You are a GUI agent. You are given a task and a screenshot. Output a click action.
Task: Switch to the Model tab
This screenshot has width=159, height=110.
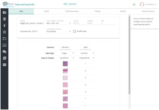coord(46,11)
